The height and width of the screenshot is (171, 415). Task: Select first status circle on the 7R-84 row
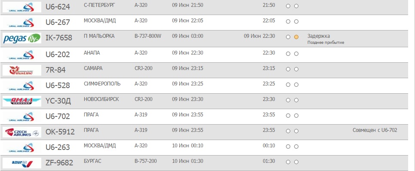click(288, 69)
